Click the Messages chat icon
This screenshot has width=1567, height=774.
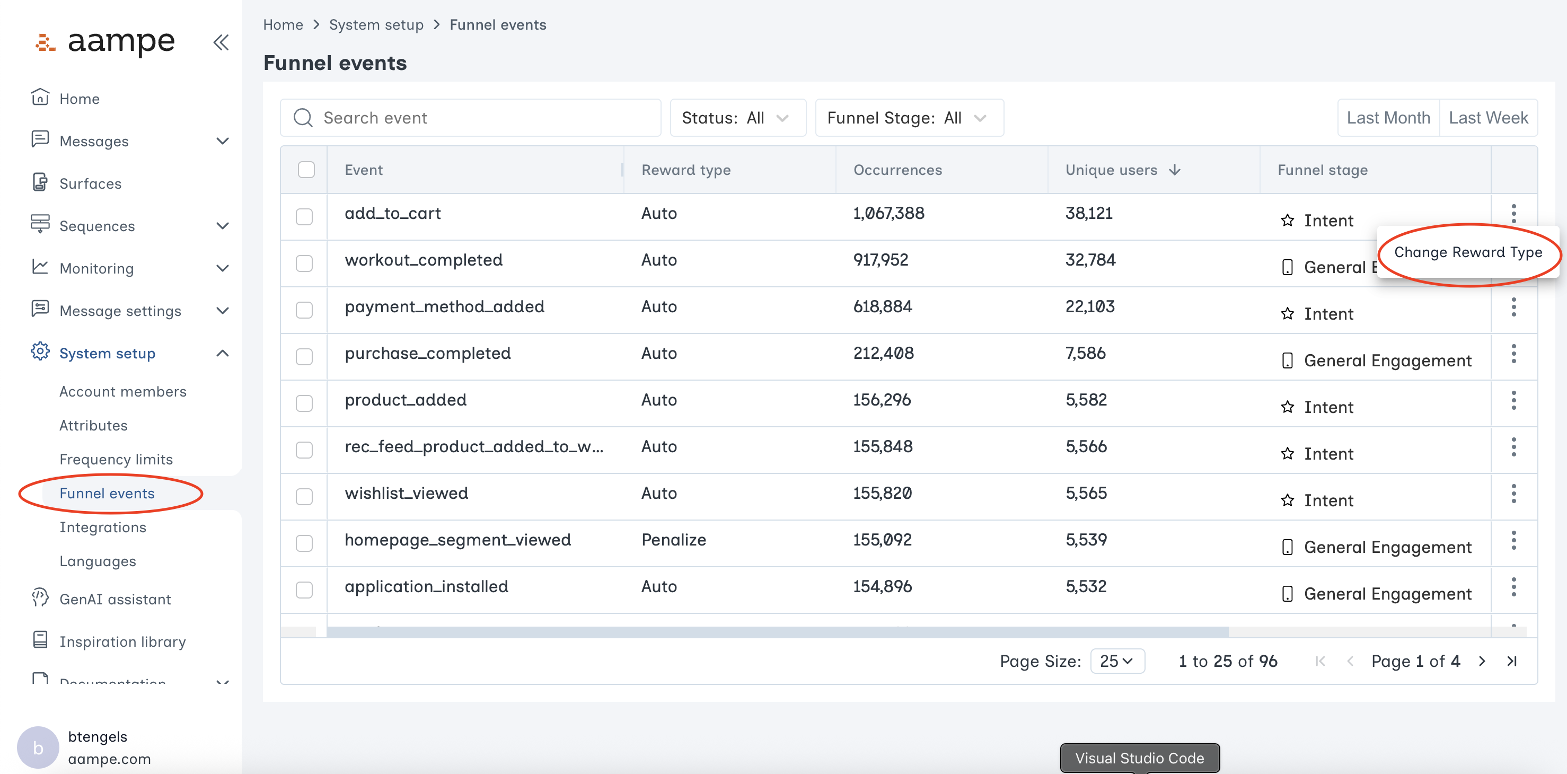(x=40, y=140)
